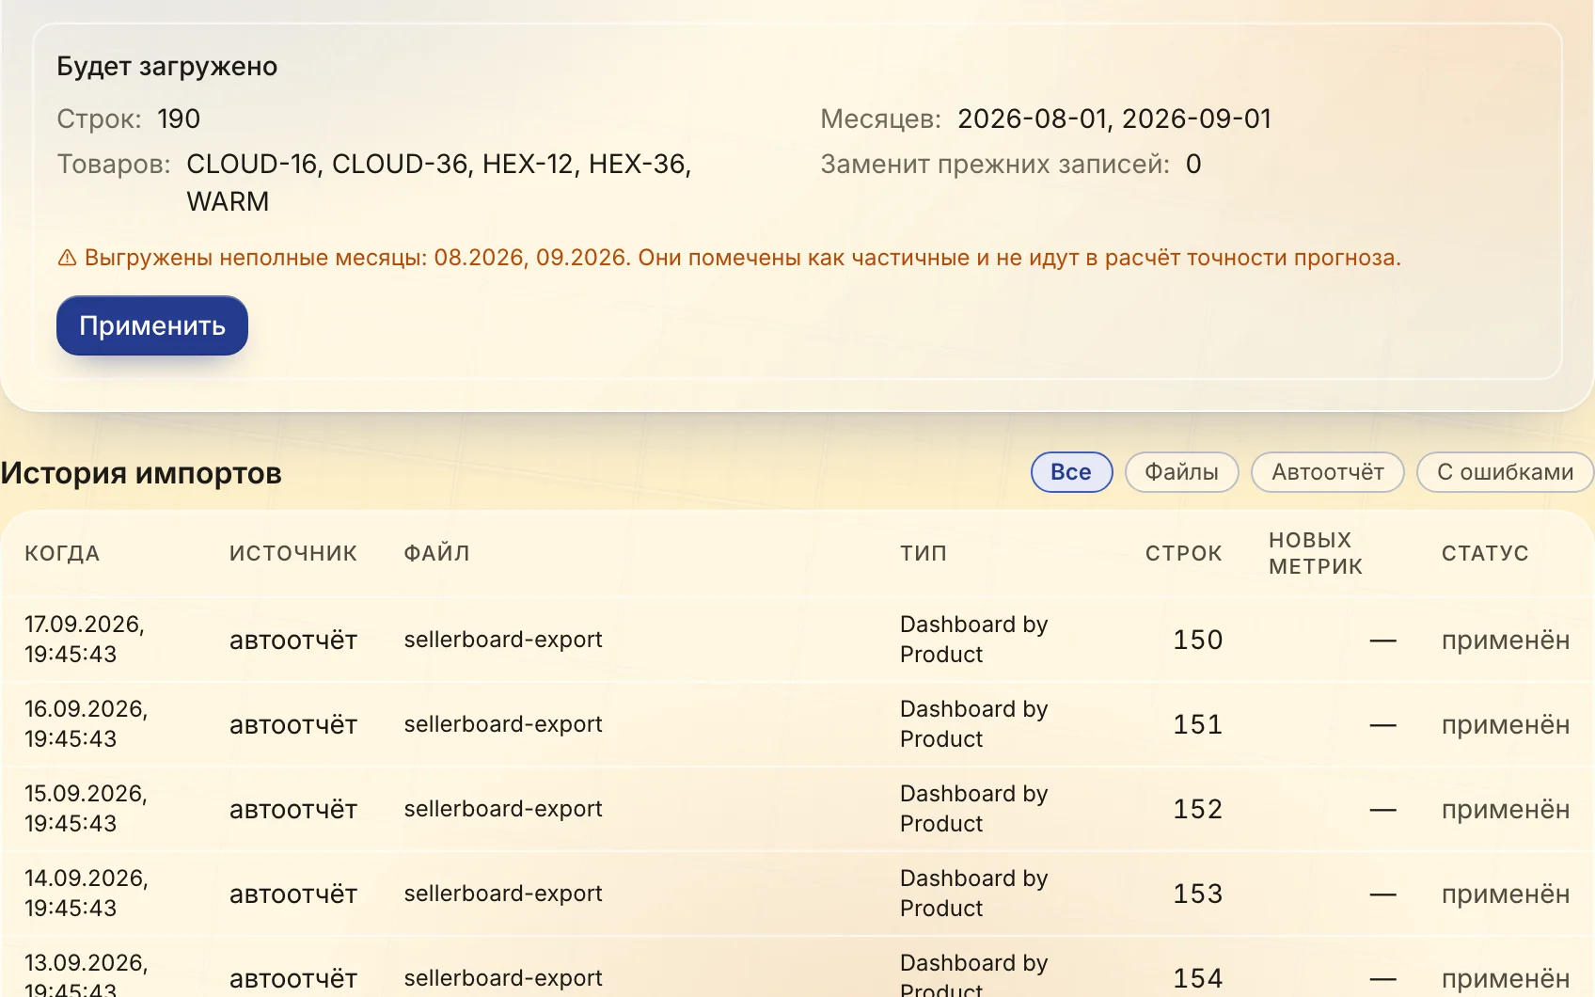Viewport: 1595px width, 997px height.
Task: Click the Будет загружено heading
Action: tap(167, 67)
